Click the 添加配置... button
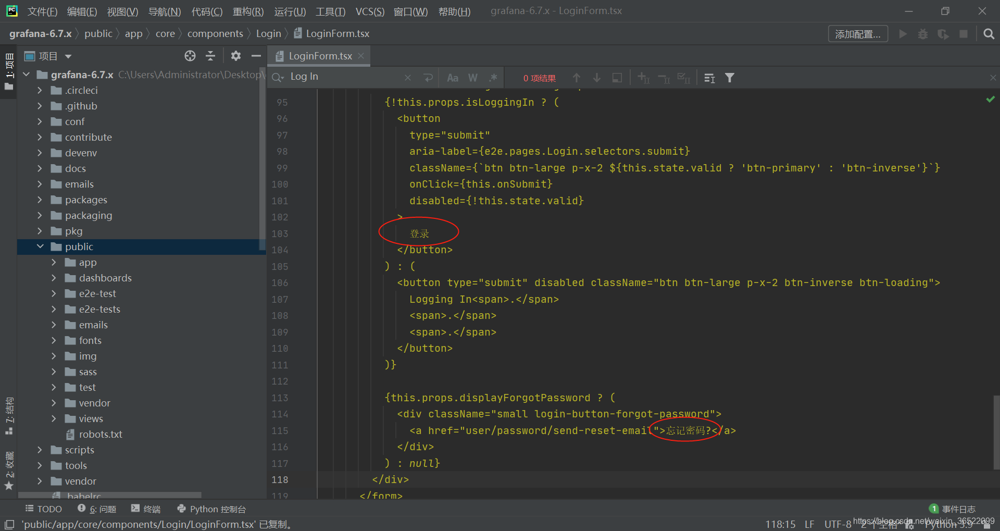The height and width of the screenshot is (531, 1000). coord(858,34)
